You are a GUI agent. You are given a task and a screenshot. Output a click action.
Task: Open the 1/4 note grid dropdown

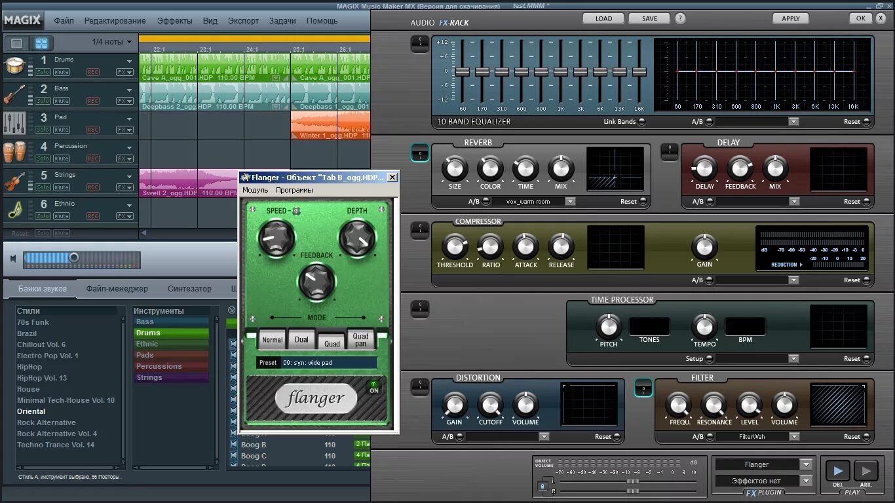pos(129,42)
